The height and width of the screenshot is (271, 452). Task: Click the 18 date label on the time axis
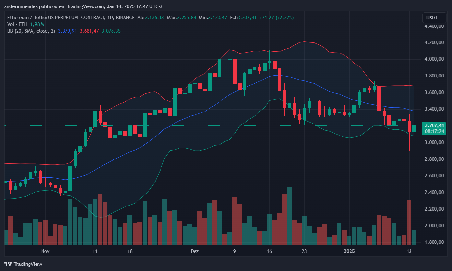point(130,251)
